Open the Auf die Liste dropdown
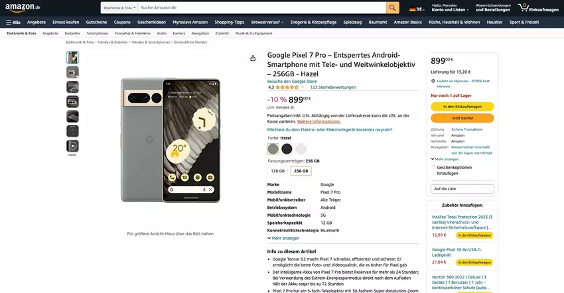564x293 pixels. (x=462, y=189)
